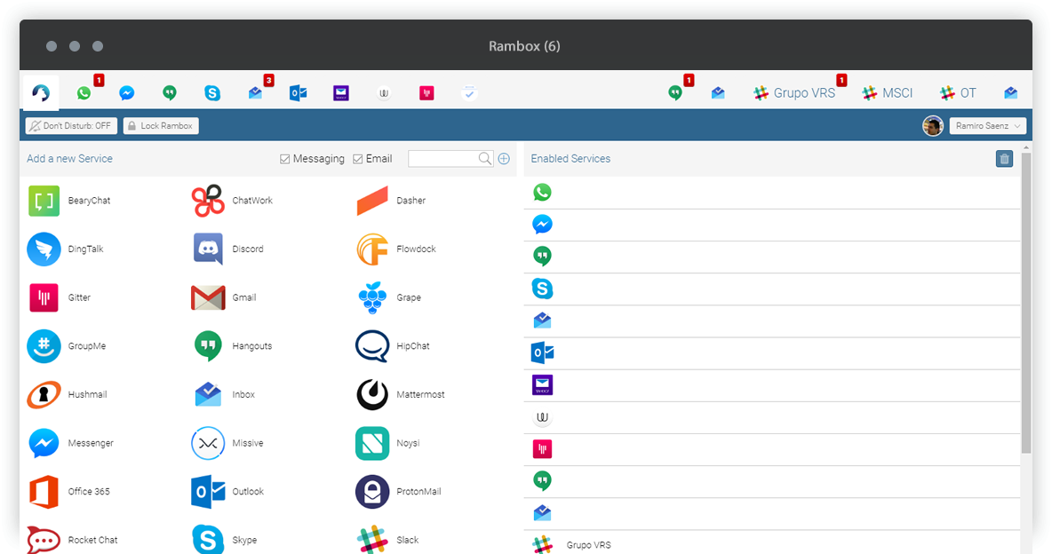Uncheck the Messaging filter checkbox
Screen dimensions: 1052x554
pyautogui.click(x=284, y=159)
